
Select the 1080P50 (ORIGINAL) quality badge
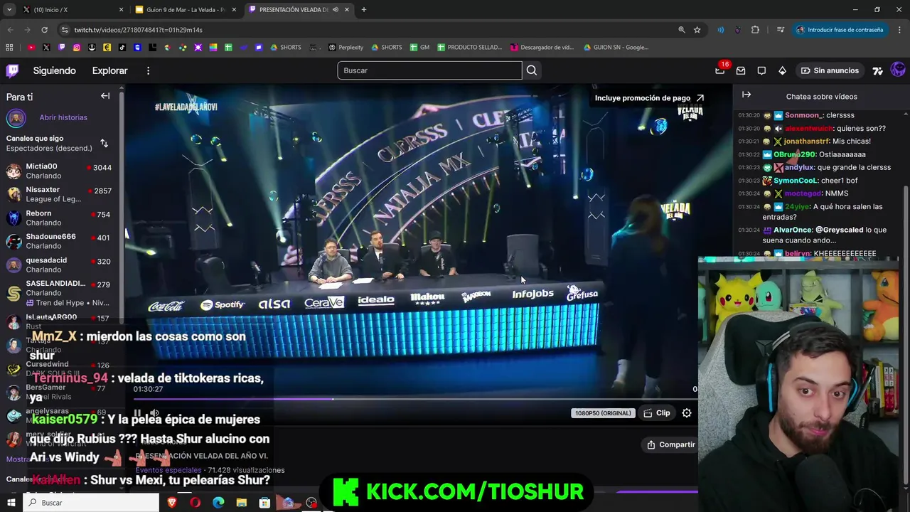pyautogui.click(x=603, y=413)
